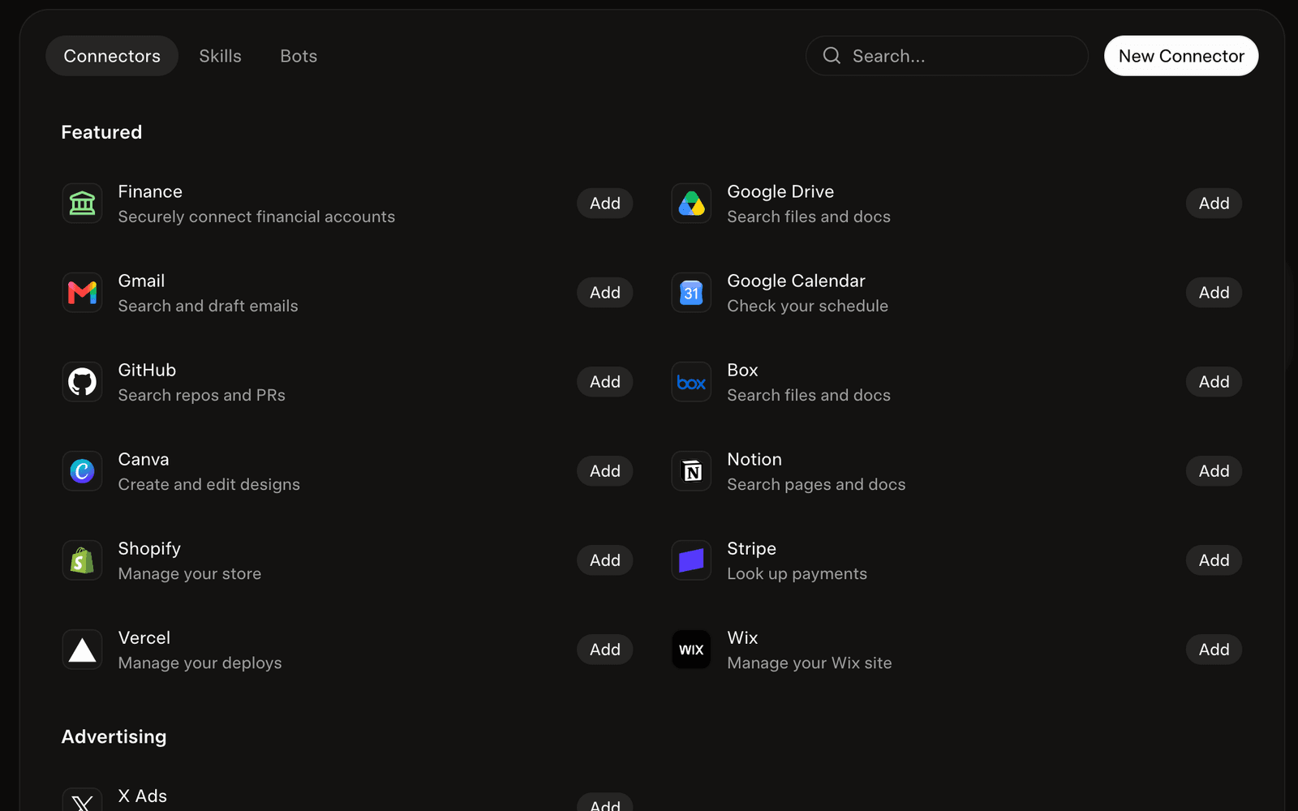This screenshot has width=1298, height=811.
Task: Add the Finance connector
Action: [605, 204]
